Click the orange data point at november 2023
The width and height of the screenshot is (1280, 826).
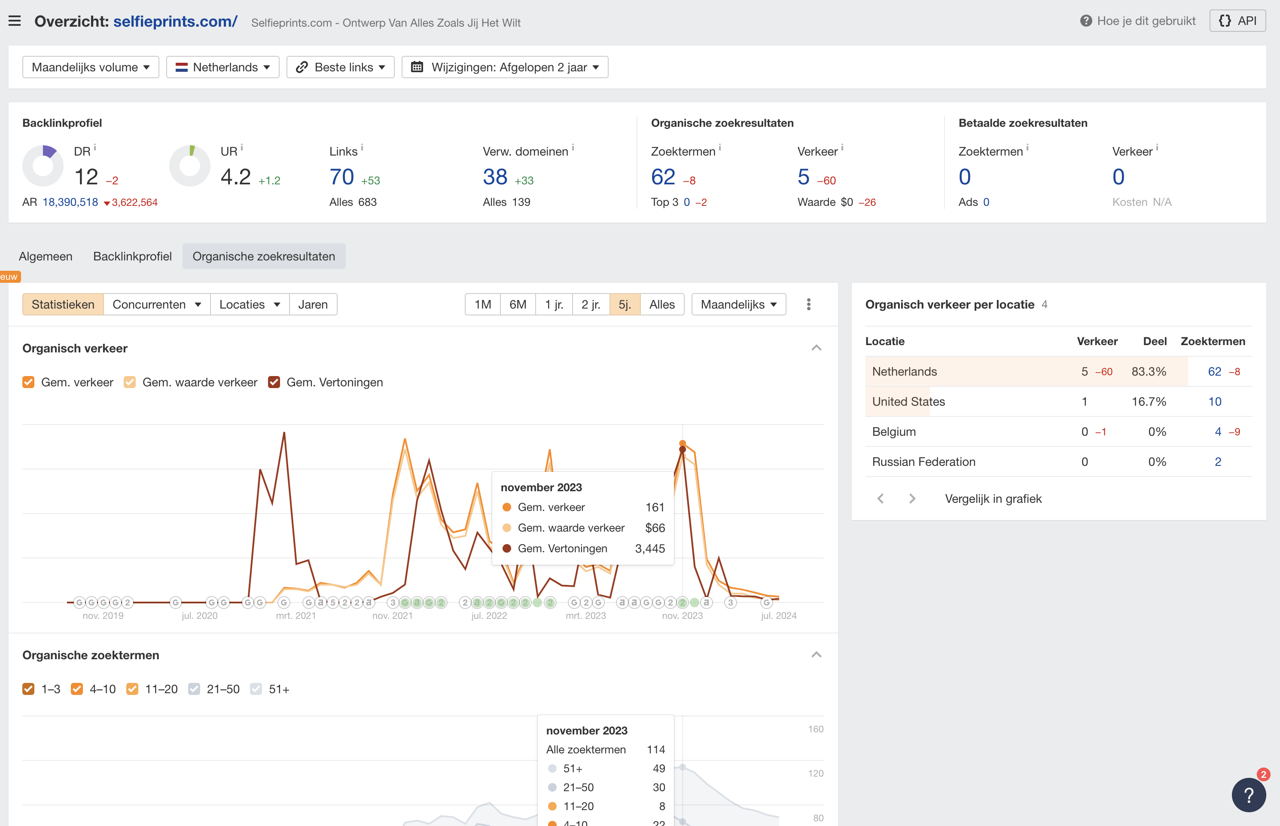point(683,443)
